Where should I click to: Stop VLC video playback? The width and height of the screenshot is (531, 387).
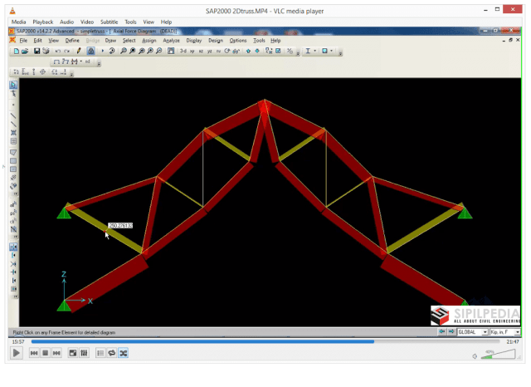click(45, 353)
